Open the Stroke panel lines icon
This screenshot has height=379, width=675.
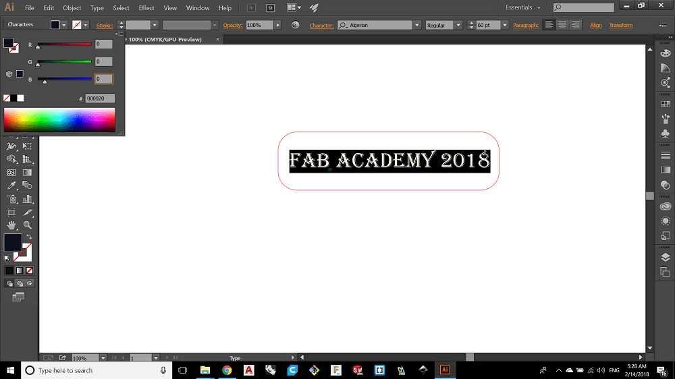[665, 155]
